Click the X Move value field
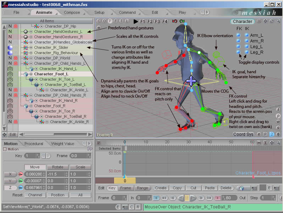 tap(35, 174)
